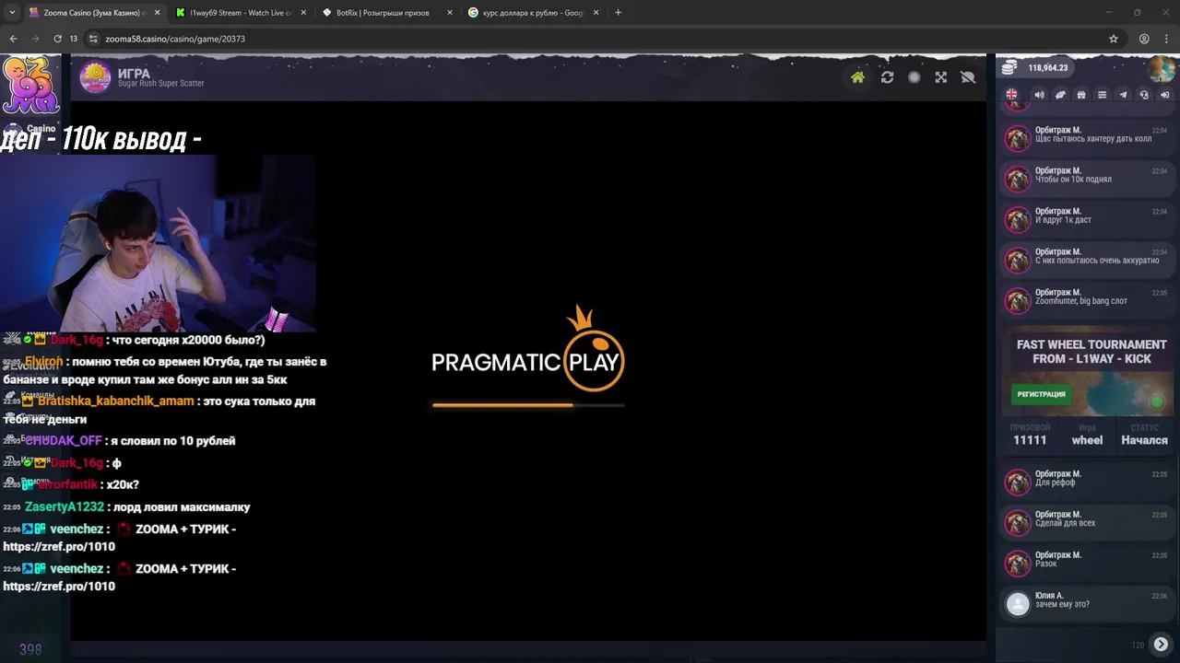Open the Telegram paper plane icon

click(1123, 95)
